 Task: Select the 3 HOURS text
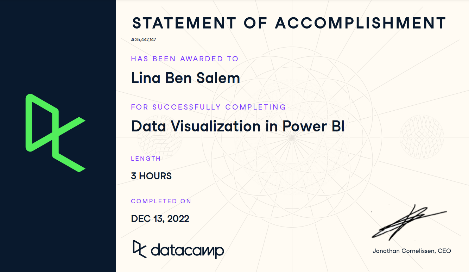(x=151, y=176)
